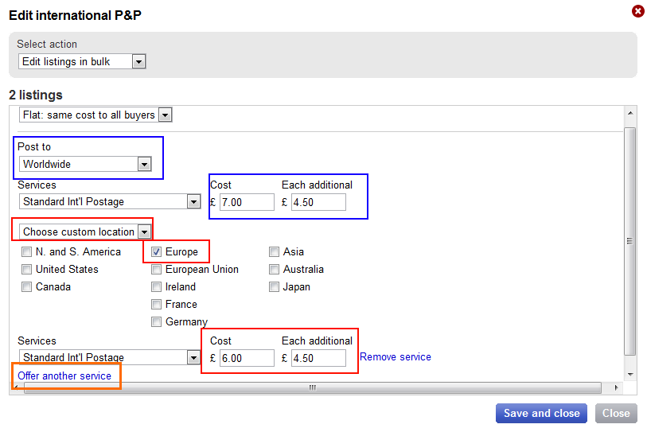Check the N. and S. America box
The width and height of the screenshot is (647, 432).
point(27,252)
